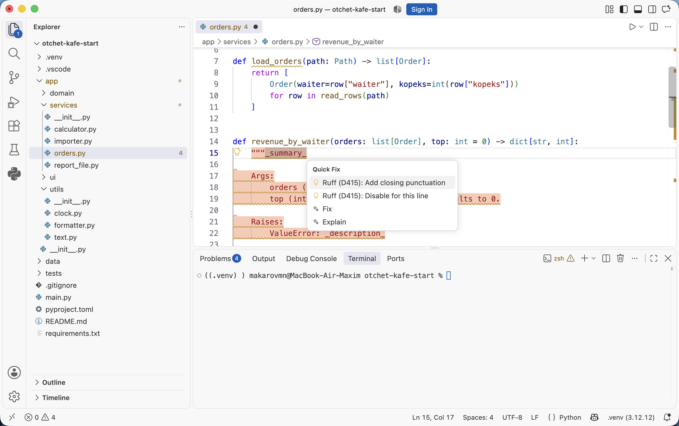The height and width of the screenshot is (426, 679).
Task: Toggle the bottom panel layout button
Action: click(638, 9)
